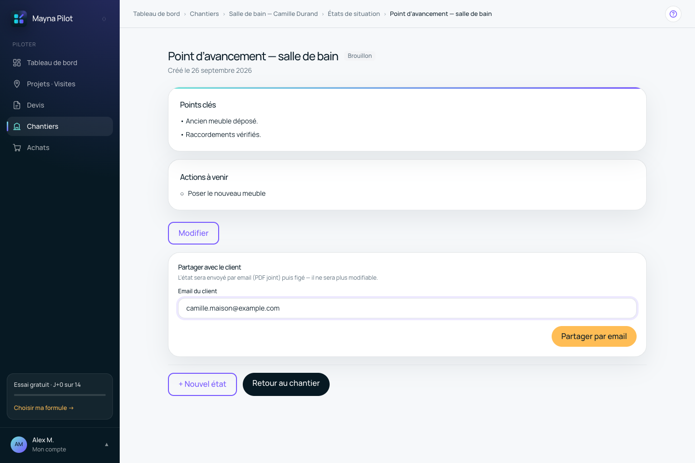Click the AM user avatar

tap(19, 445)
